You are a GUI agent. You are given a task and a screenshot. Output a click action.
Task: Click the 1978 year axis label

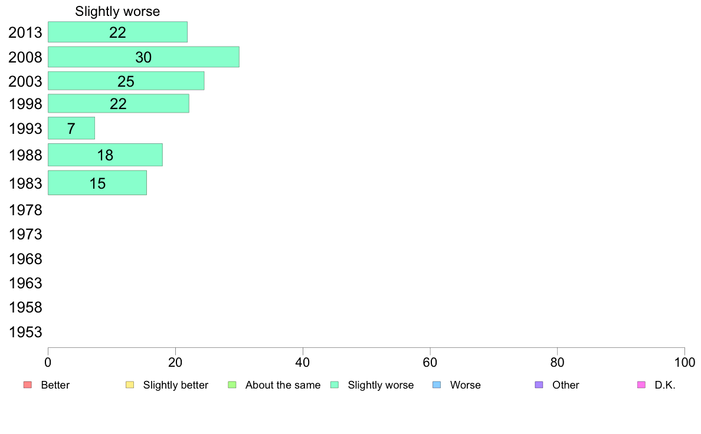pyautogui.click(x=25, y=210)
